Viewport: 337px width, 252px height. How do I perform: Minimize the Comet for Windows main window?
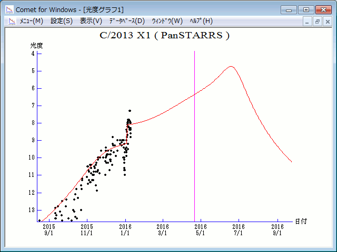pyautogui.click(x=289, y=10)
